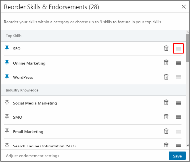Delete the SEO skill
The width and height of the screenshot is (190, 162).
tap(166, 48)
